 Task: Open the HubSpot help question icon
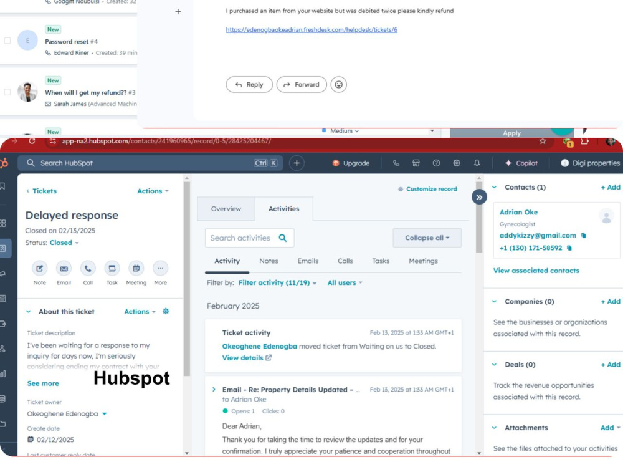point(436,163)
